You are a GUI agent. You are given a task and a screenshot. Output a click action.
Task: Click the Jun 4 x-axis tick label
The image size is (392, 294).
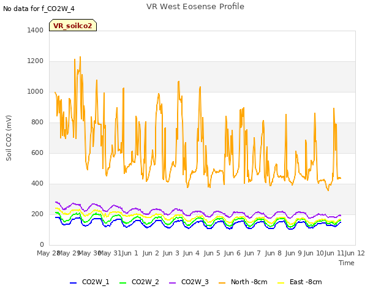pyautogui.click(x=191, y=253)
